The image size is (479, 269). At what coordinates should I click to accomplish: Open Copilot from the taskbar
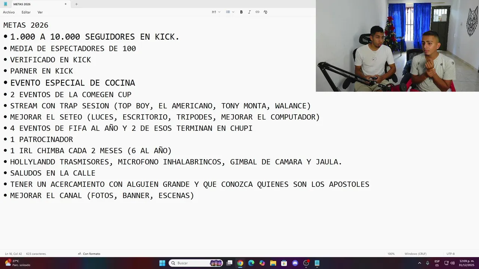point(262,263)
